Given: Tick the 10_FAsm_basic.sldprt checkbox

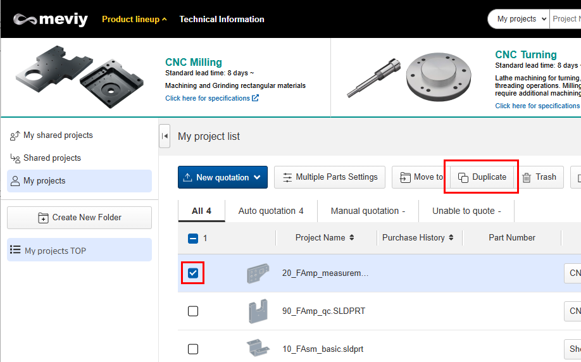Looking at the screenshot, I should click(193, 349).
